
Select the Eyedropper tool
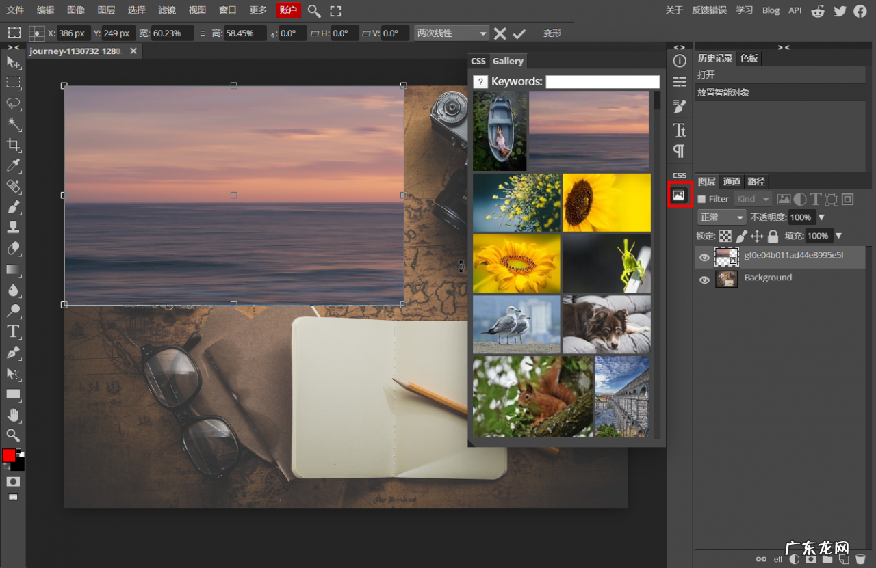13,165
